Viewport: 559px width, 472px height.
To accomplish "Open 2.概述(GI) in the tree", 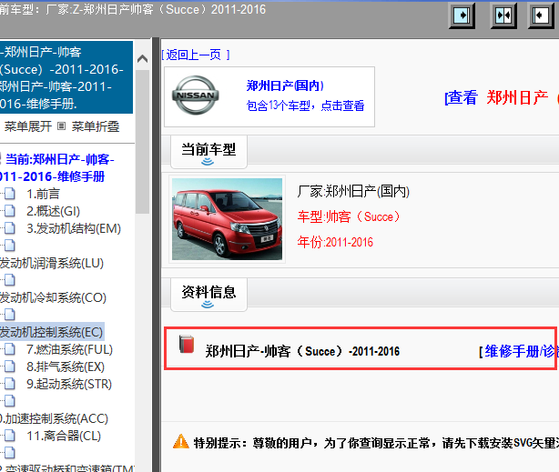I will [53, 211].
